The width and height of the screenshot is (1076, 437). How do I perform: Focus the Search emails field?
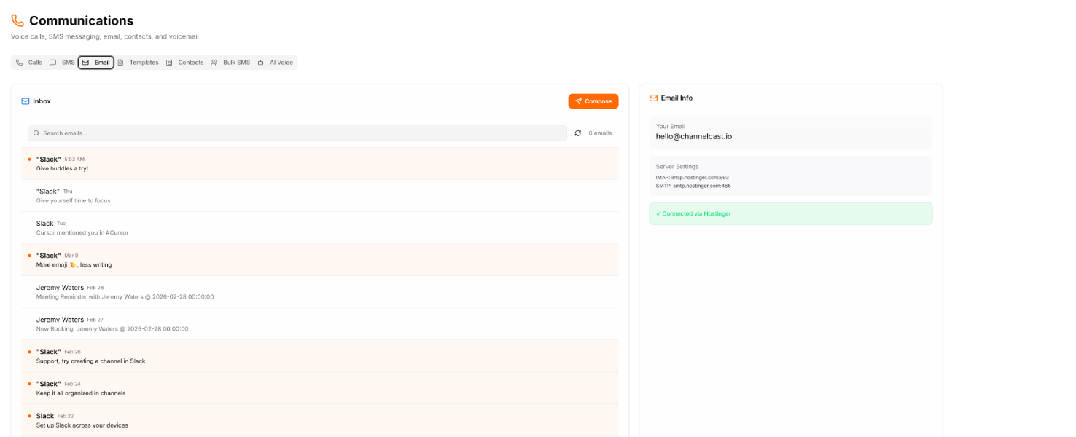tap(299, 133)
